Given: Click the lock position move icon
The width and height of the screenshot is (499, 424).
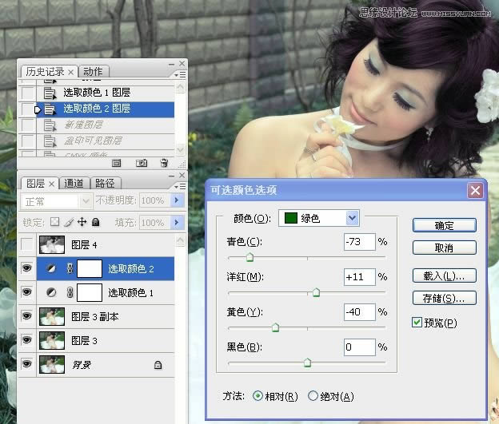Looking at the screenshot, I should click(82, 222).
